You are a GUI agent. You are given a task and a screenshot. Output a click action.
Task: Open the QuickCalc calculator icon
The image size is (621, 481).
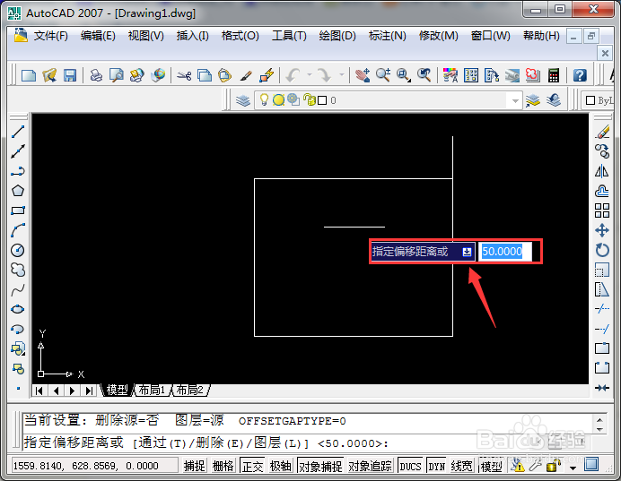click(x=554, y=75)
